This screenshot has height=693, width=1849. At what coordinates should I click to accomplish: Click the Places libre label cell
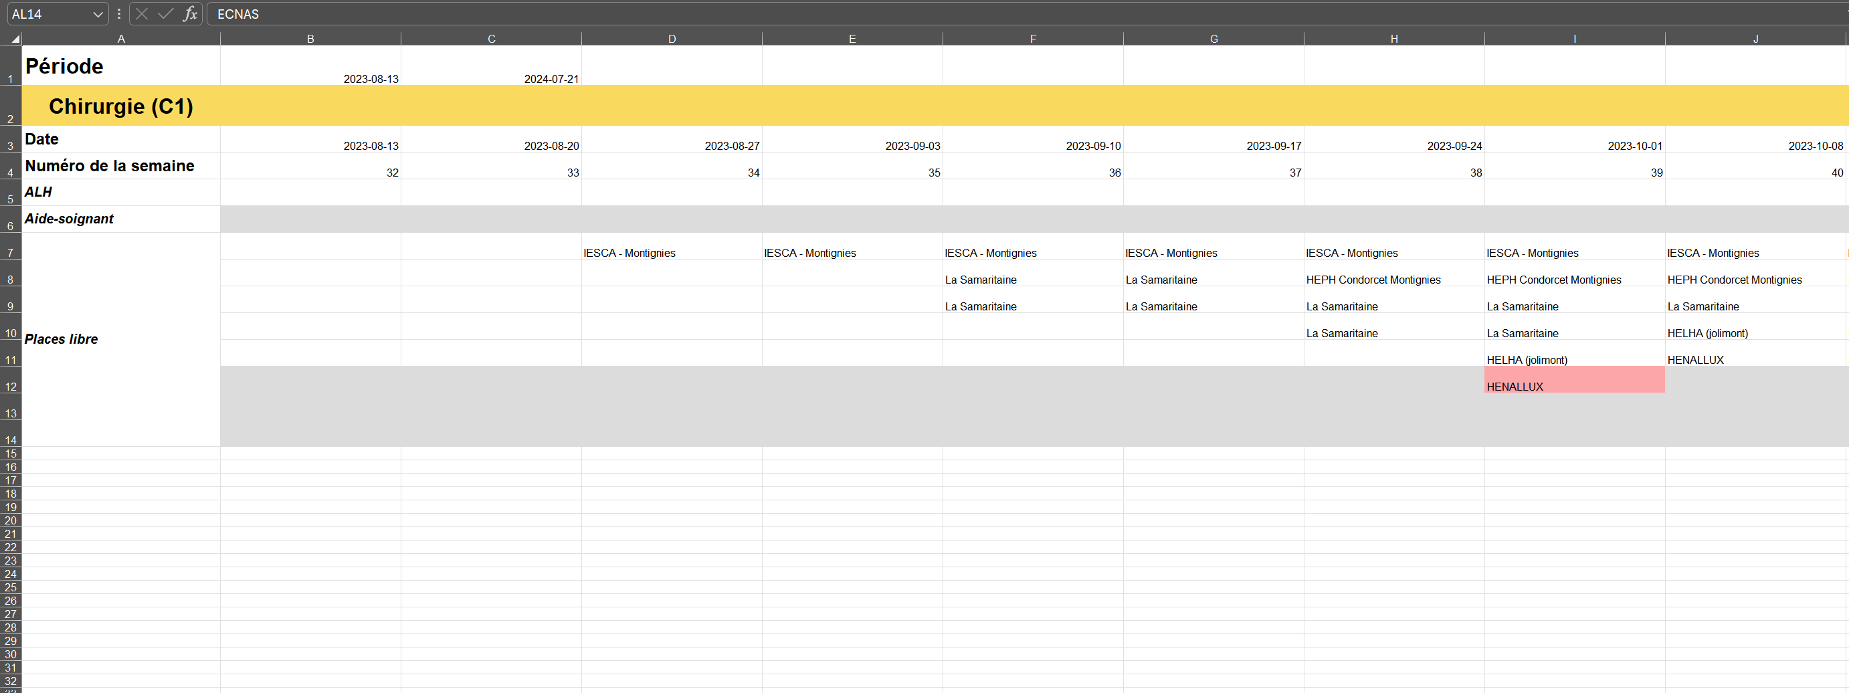[121, 339]
